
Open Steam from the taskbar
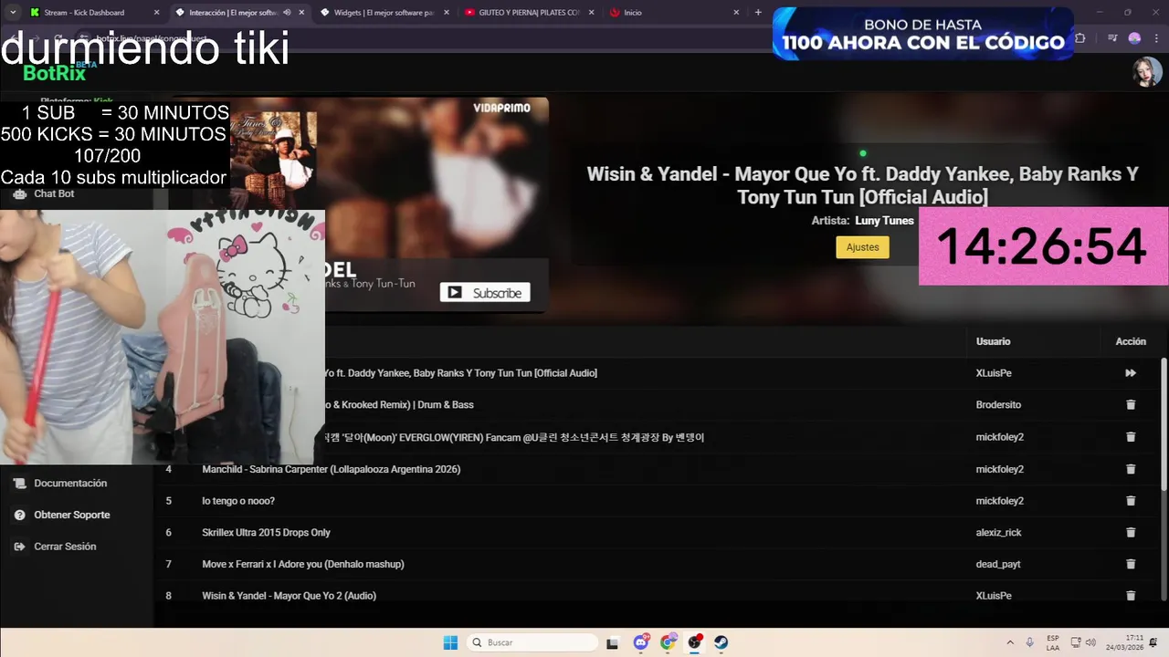(721, 642)
